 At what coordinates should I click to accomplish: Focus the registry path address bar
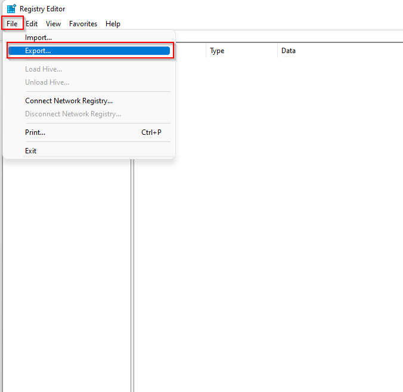click(x=286, y=36)
